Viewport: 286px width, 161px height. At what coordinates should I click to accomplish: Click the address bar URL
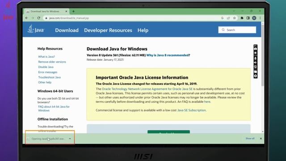69,18
